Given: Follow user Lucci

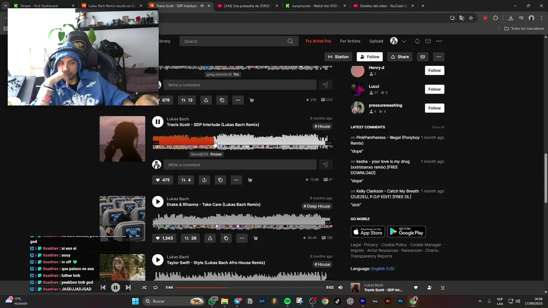Looking at the screenshot, I should click(435, 89).
